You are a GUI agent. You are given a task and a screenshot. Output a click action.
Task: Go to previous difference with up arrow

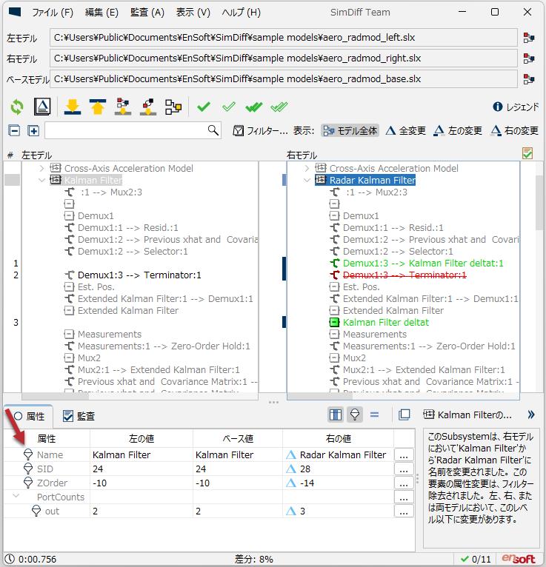pos(97,107)
